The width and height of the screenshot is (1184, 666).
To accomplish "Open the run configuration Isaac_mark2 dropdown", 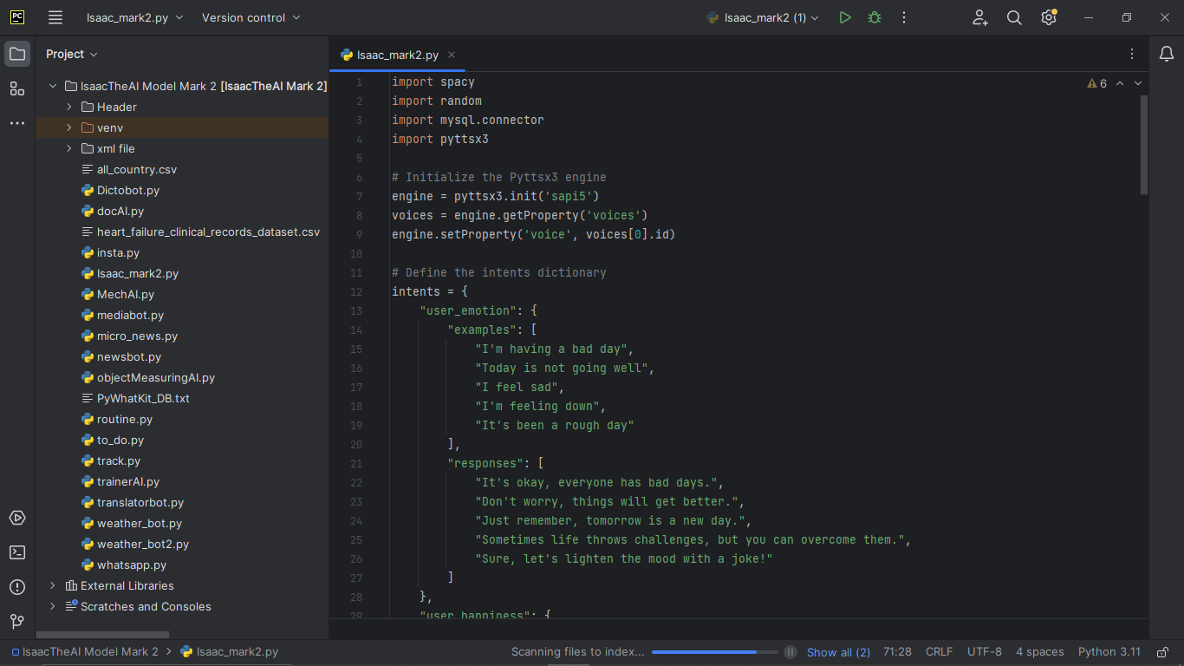I will tap(763, 17).
